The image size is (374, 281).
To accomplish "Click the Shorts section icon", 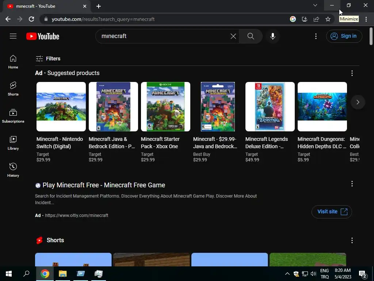I will point(39,240).
